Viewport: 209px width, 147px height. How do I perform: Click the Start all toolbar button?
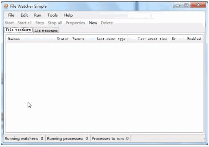pyautogui.click(x=24, y=23)
